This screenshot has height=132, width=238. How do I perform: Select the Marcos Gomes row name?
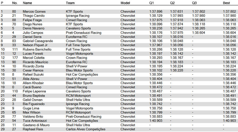[34, 12]
